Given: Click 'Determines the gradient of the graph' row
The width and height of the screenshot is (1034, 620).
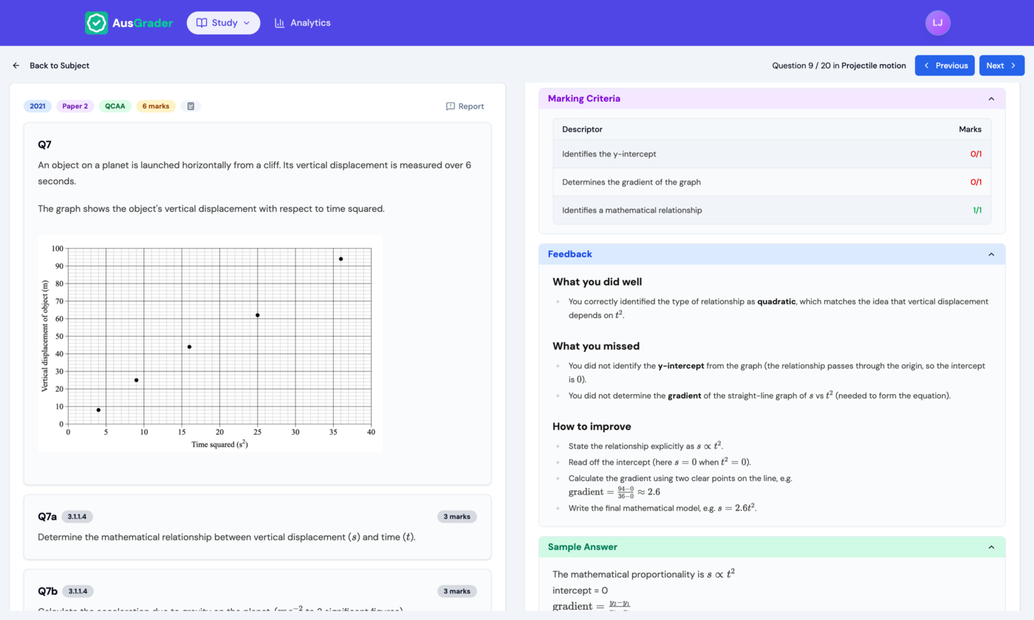Looking at the screenshot, I should pos(772,182).
